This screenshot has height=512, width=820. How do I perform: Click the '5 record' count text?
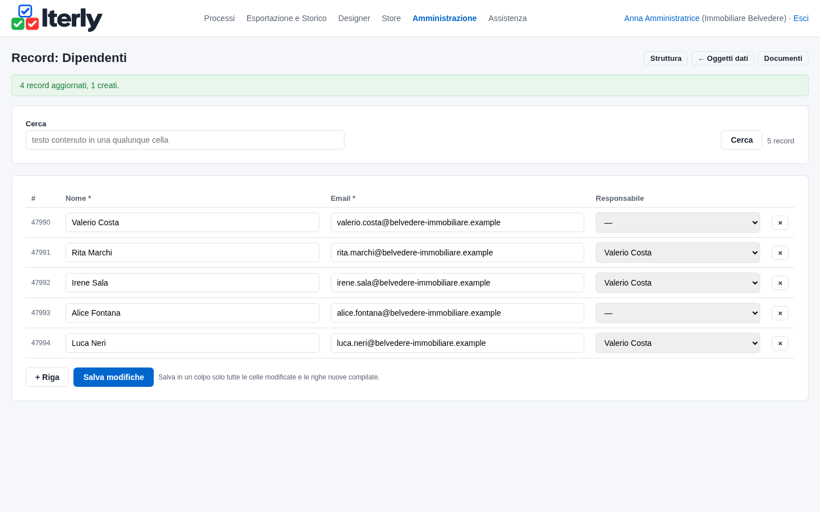781,141
